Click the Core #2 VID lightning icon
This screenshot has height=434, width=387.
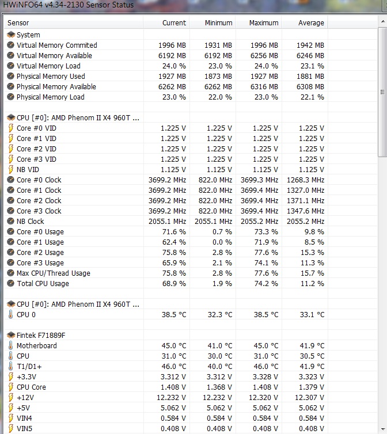[x=10, y=149]
